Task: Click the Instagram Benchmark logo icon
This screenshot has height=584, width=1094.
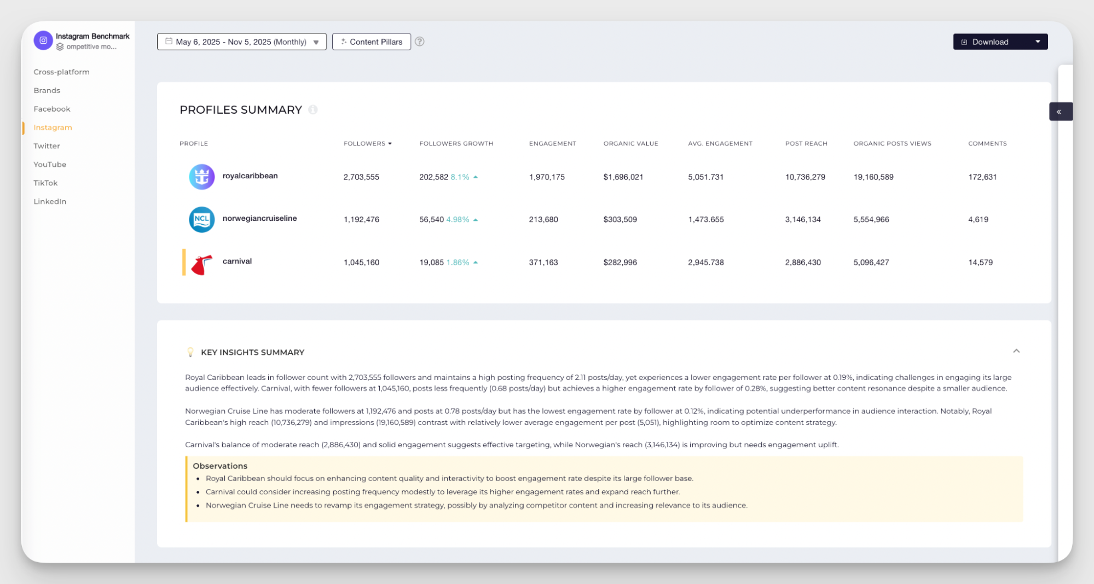Action: click(43, 40)
